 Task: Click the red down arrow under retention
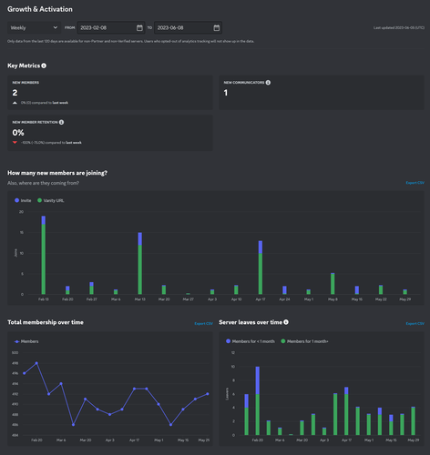15,142
